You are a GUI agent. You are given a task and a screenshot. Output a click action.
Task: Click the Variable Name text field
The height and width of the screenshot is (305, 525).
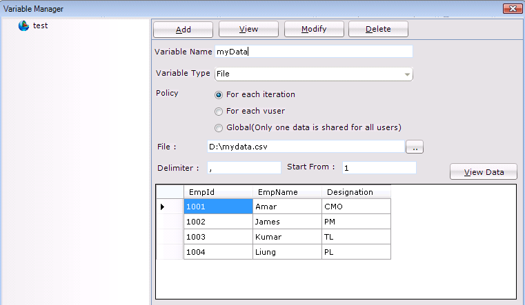[313, 52]
